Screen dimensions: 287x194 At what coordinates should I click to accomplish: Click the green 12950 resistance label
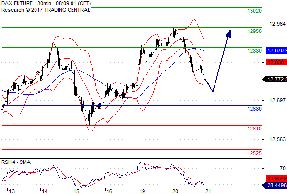(x=254, y=31)
